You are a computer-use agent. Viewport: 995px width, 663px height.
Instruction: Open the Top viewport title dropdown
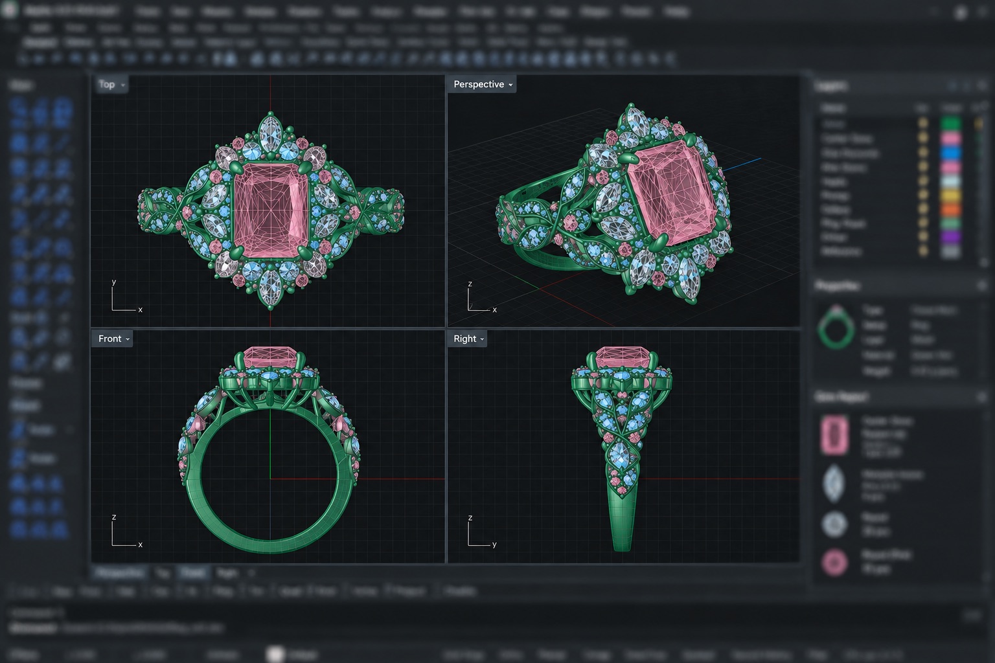(112, 84)
